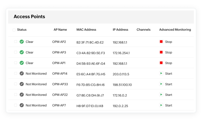
Task: Check the row checkbox for OPM-AP22
Action: [16, 95]
